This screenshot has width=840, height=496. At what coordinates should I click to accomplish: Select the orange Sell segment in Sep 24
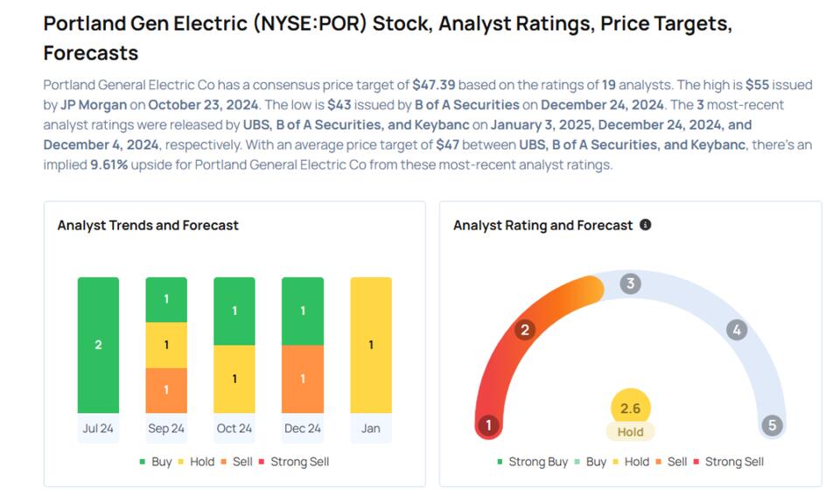(x=166, y=390)
